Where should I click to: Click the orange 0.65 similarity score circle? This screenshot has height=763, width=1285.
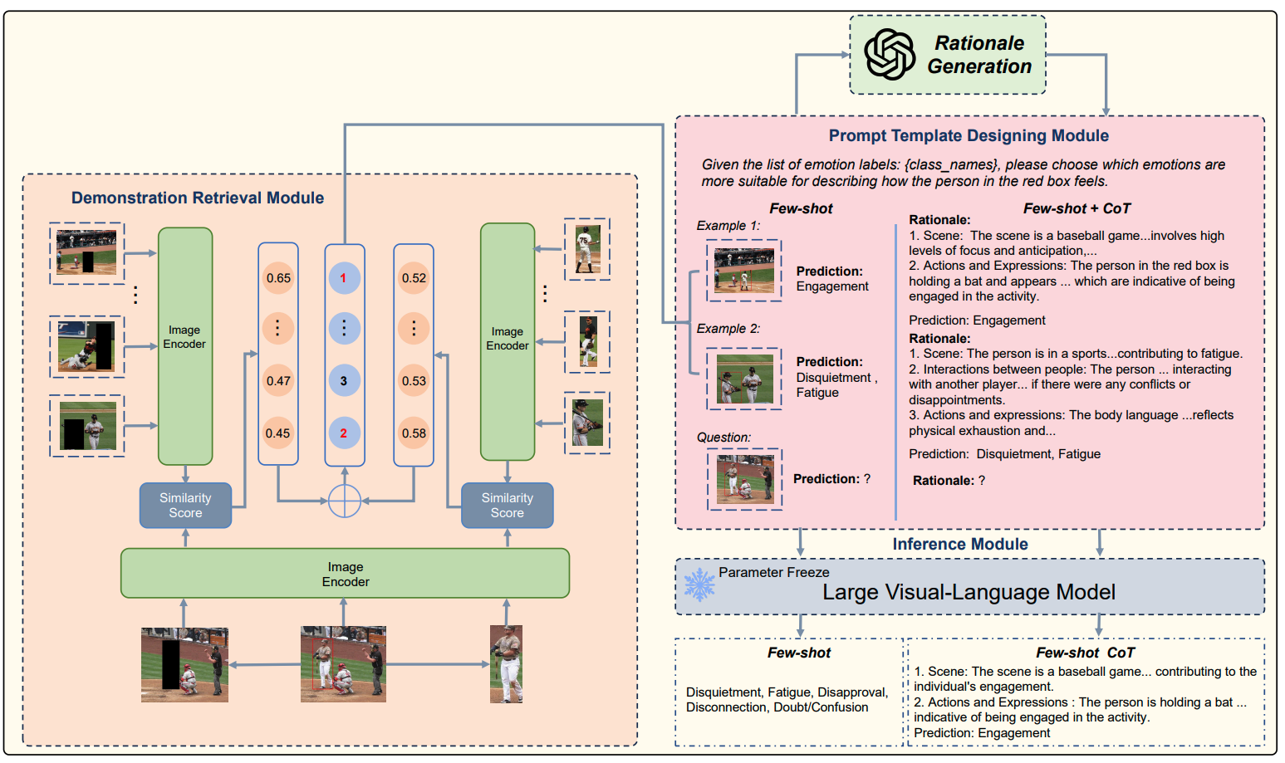click(278, 278)
